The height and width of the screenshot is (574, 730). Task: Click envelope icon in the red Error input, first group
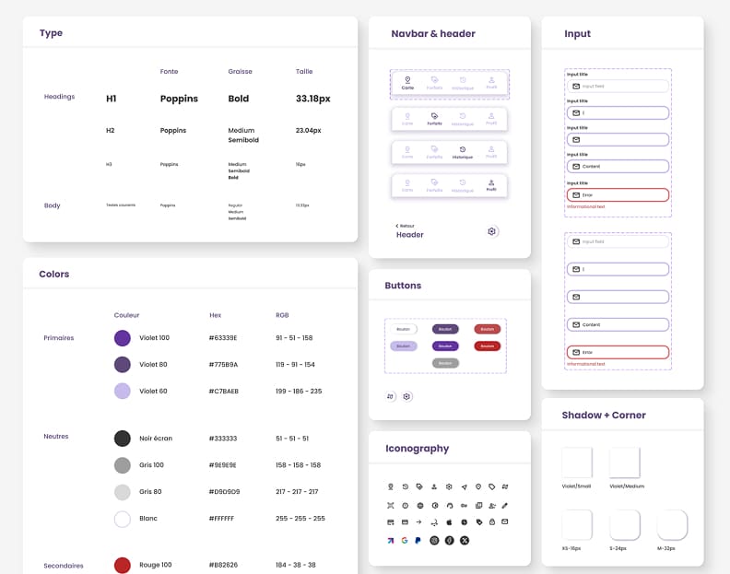click(x=576, y=195)
